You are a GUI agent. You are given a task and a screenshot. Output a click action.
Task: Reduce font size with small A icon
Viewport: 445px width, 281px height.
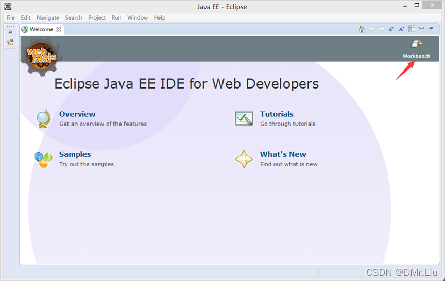coord(391,29)
